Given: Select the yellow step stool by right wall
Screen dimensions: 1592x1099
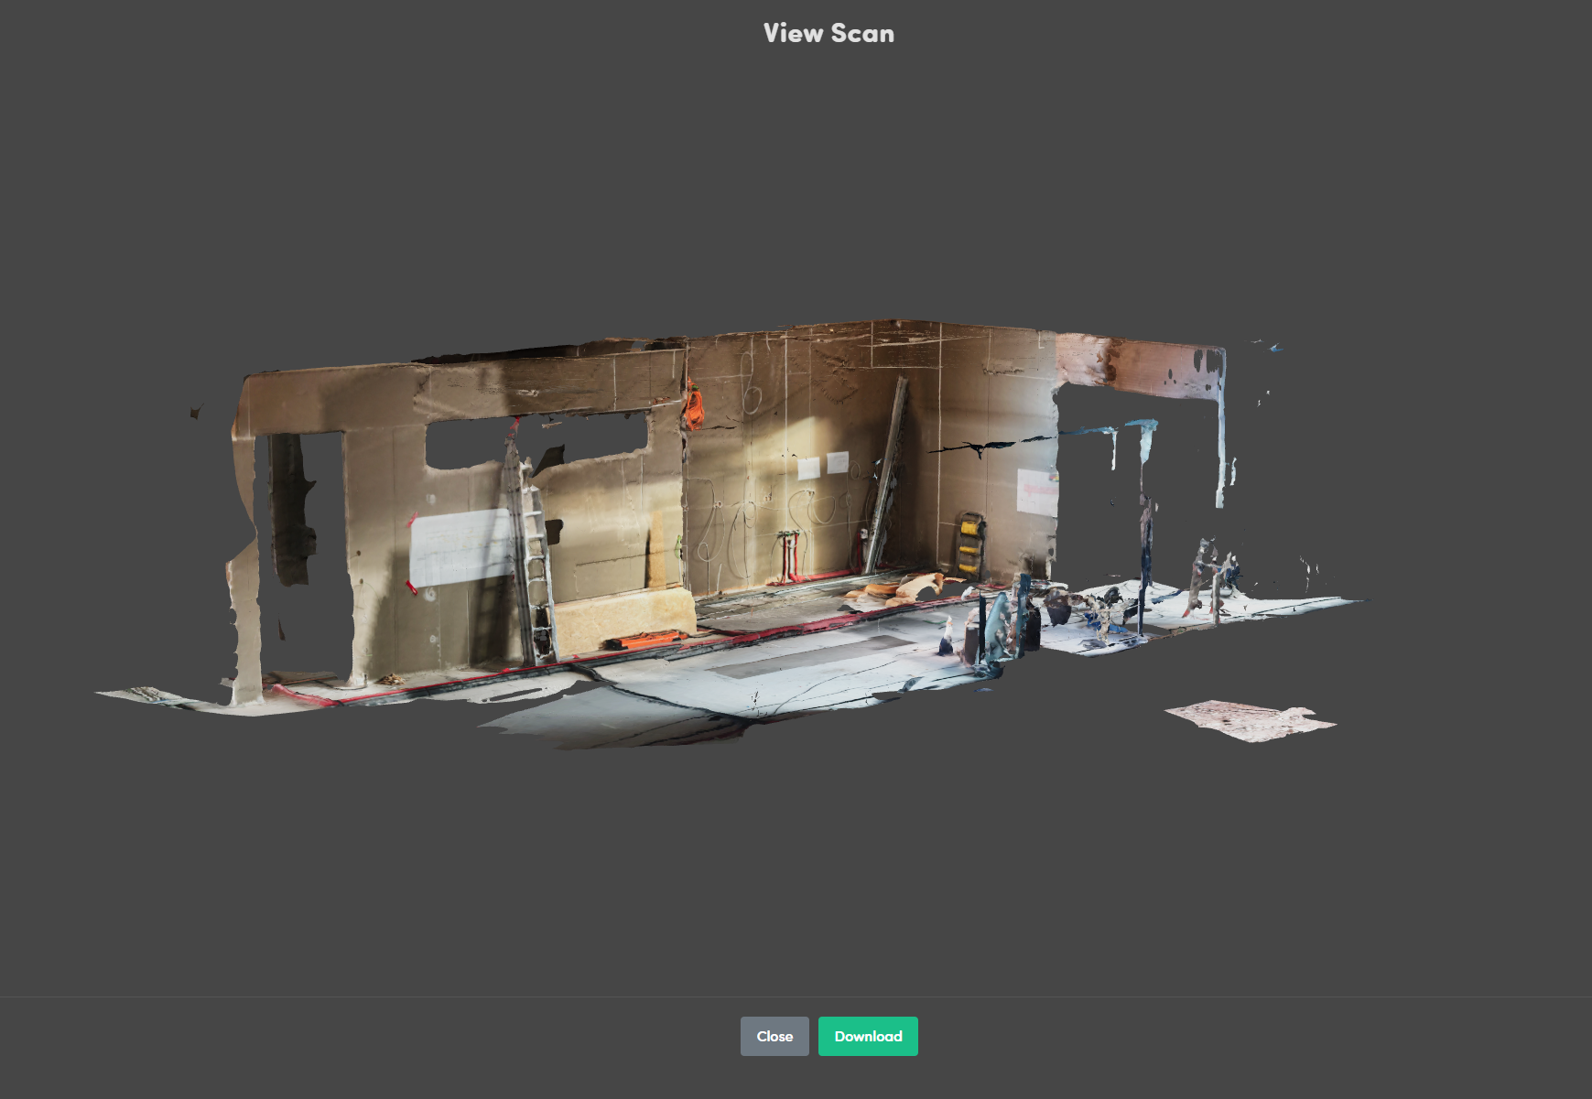Looking at the screenshot, I should click(969, 546).
